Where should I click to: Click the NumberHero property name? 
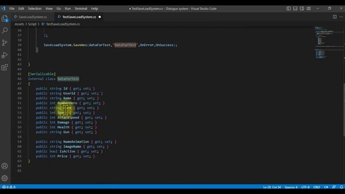(x=67, y=103)
